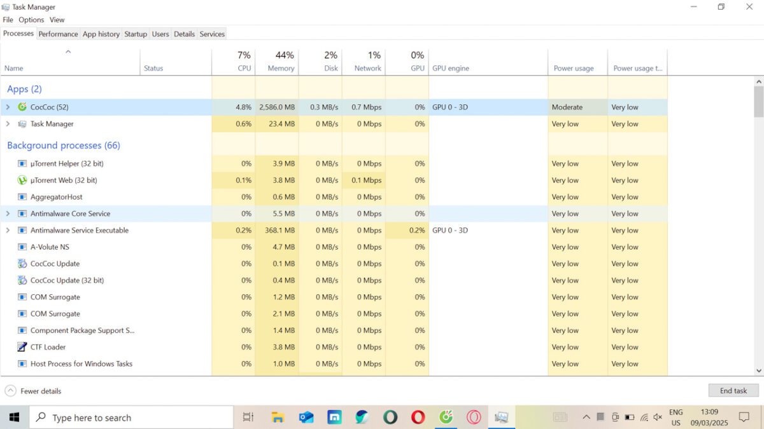This screenshot has height=429, width=764.
Task: Launch Maxthon browser from the taskbar
Action: click(334, 417)
